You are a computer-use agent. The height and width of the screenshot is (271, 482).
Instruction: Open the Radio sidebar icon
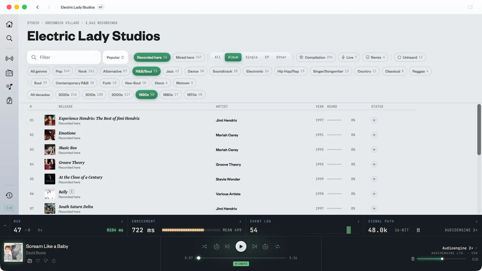[9, 73]
